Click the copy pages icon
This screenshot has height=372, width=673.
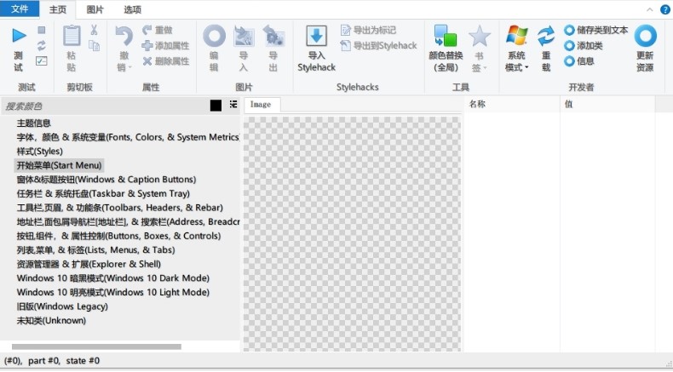click(x=94, y=45)
